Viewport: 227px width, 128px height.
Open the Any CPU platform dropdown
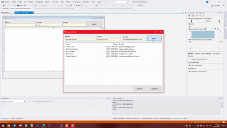pos(47,6)
